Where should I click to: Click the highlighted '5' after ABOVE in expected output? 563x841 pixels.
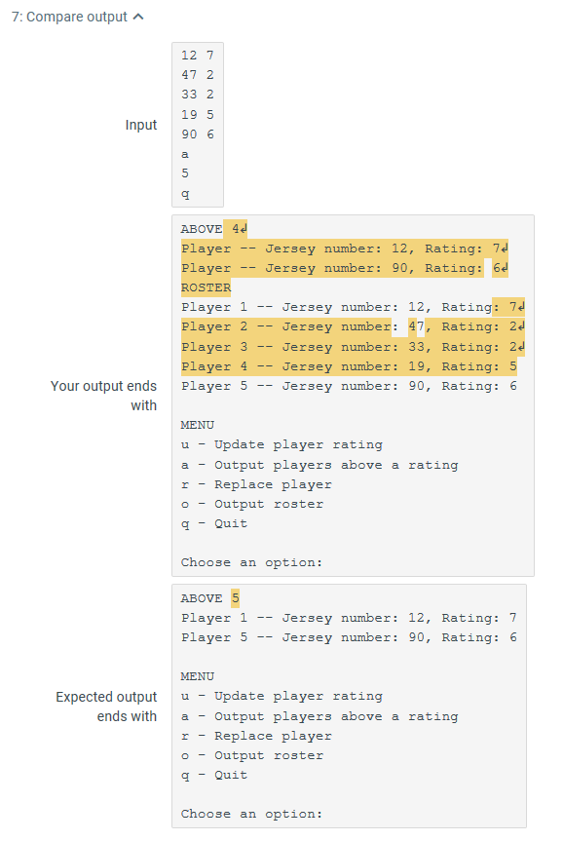click(x=236, y=598)
